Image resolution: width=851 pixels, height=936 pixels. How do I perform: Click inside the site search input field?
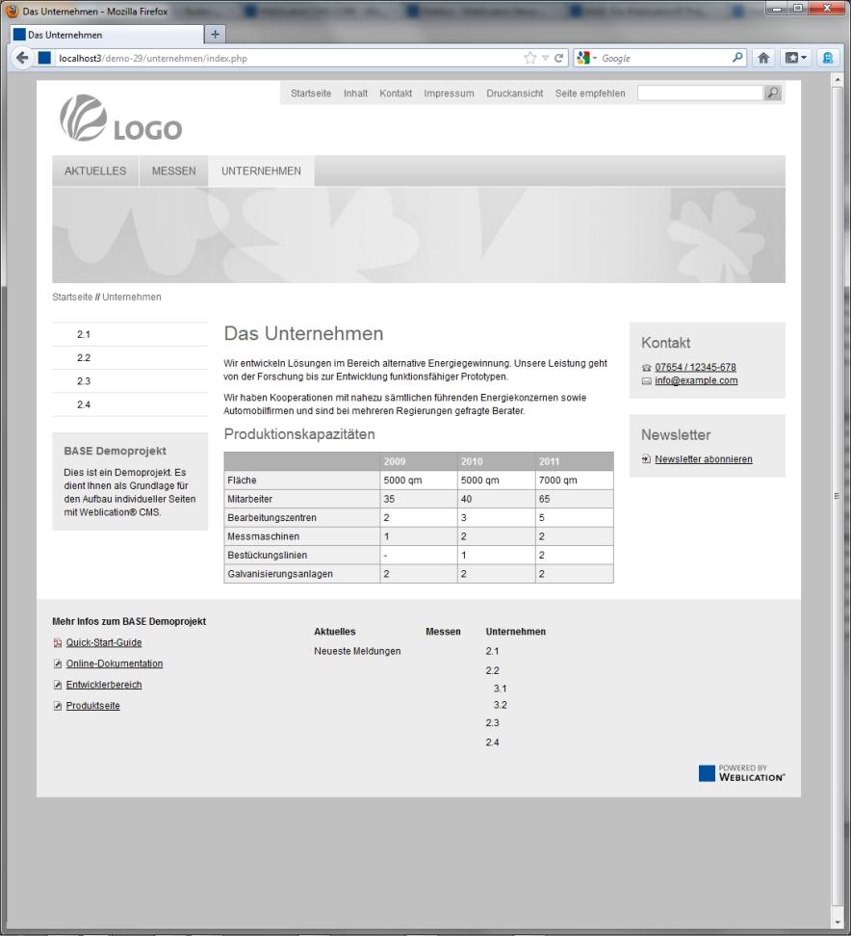pyautogui.click(x=700, y=92)
